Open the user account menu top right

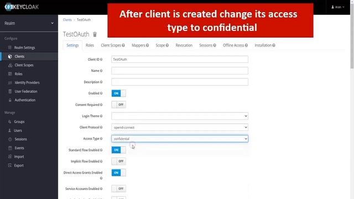tap(338, 7)
